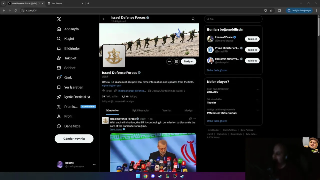Expand the Daha fazla sidebar menu
The image size is (320, 180).
point(69,126)
